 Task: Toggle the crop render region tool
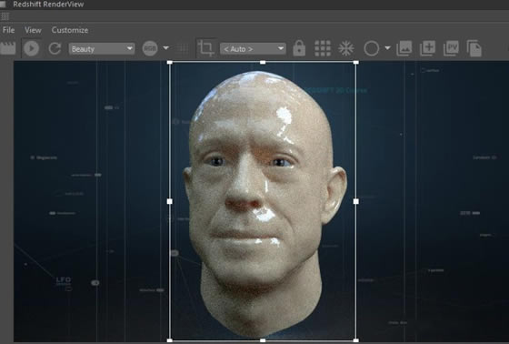205,48
